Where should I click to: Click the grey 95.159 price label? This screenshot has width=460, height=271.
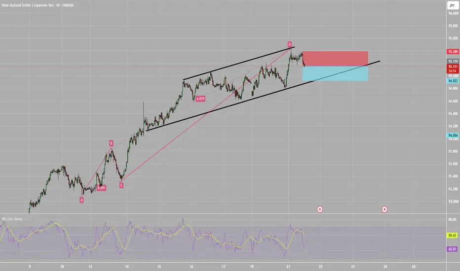pos(453,61)
